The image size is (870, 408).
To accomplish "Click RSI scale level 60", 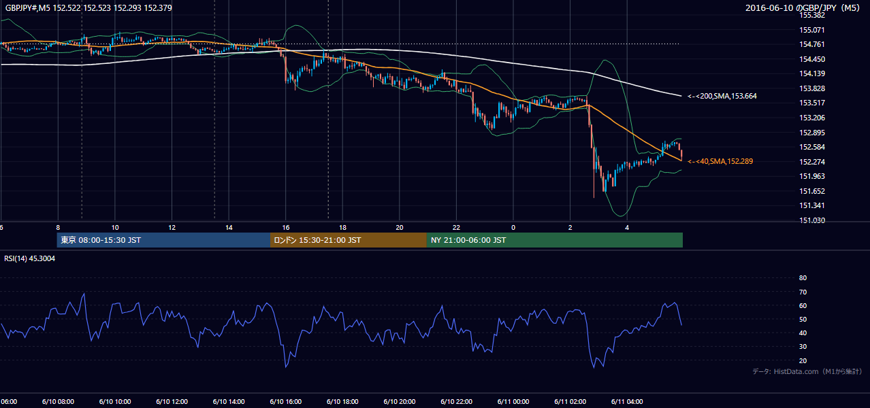I will click(x=803, y=305).
